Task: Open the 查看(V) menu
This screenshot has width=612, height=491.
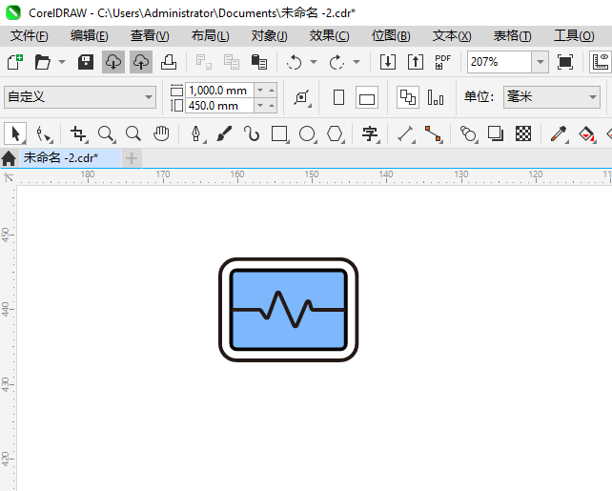Action: coord(150,36)
